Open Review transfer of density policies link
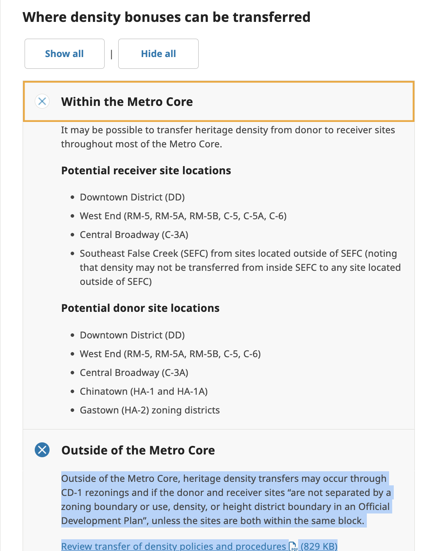 pyautogui.click(x=174, y=546)
